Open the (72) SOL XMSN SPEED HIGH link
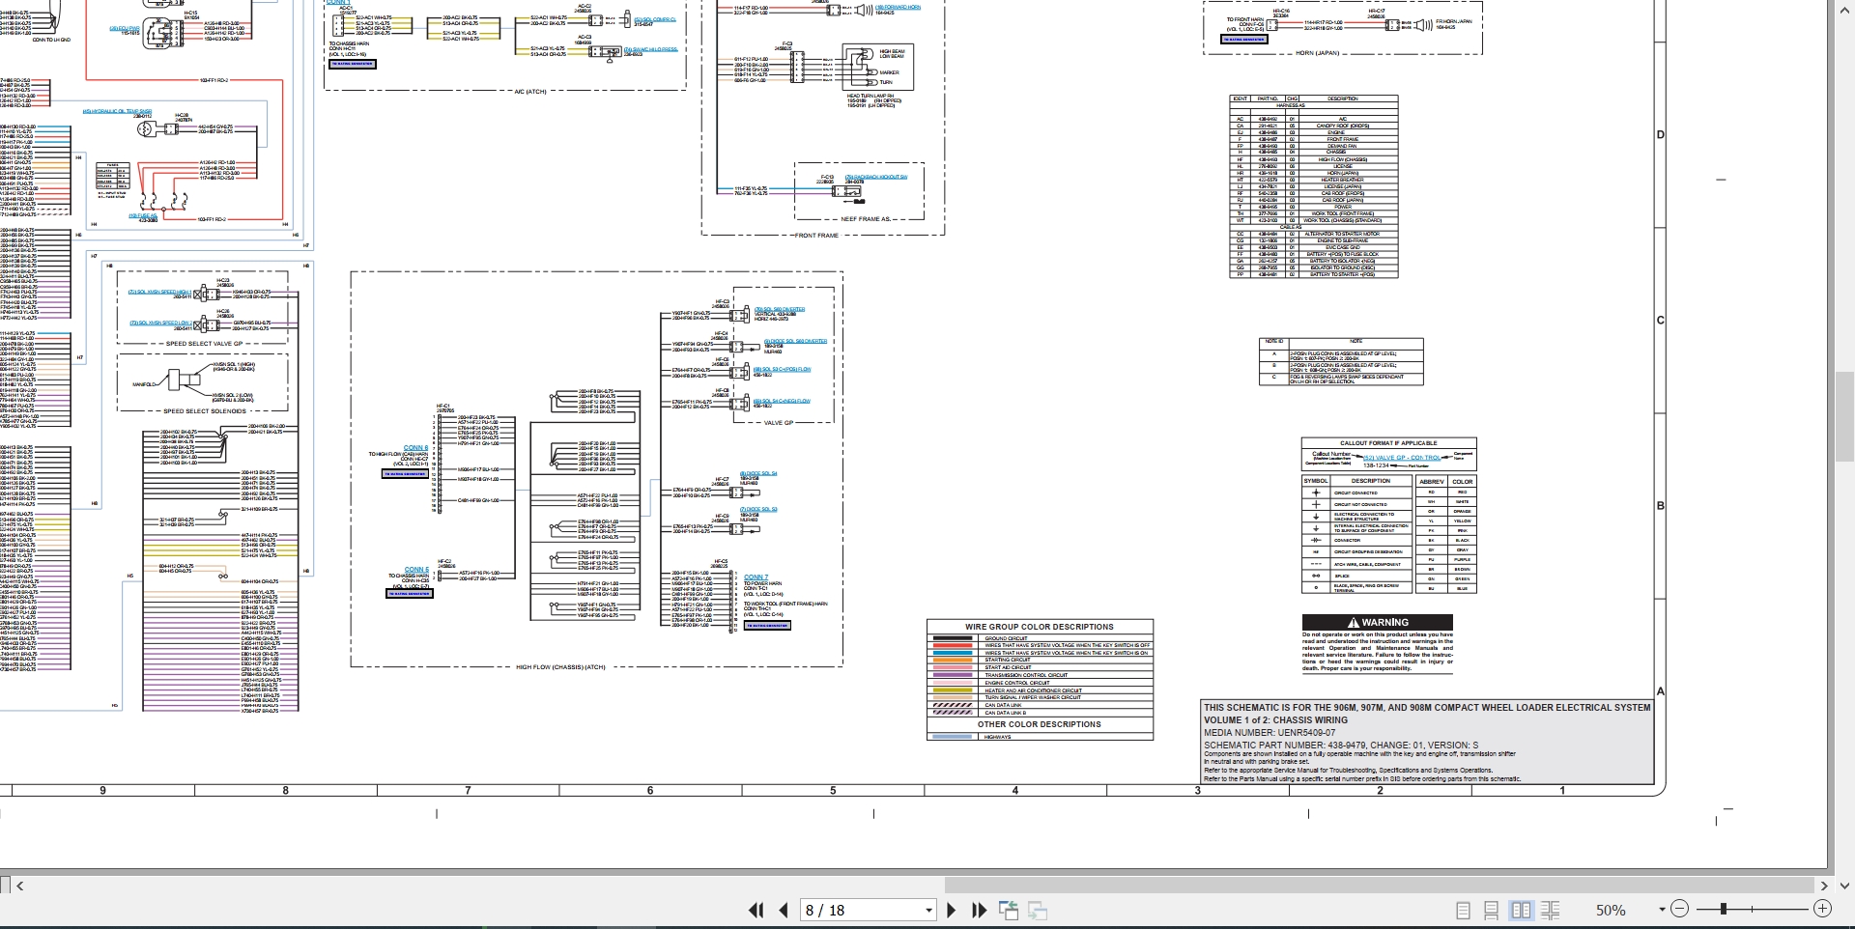This screenshot has width=1855, height=929. tap(160, 292)
